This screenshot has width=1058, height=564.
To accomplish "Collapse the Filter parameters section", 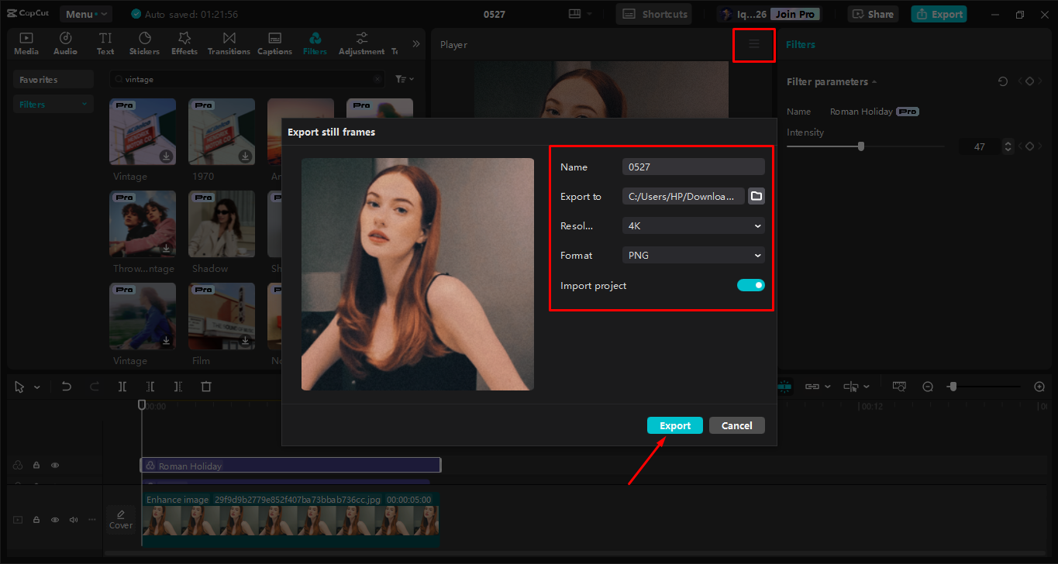I will [874, 81].
